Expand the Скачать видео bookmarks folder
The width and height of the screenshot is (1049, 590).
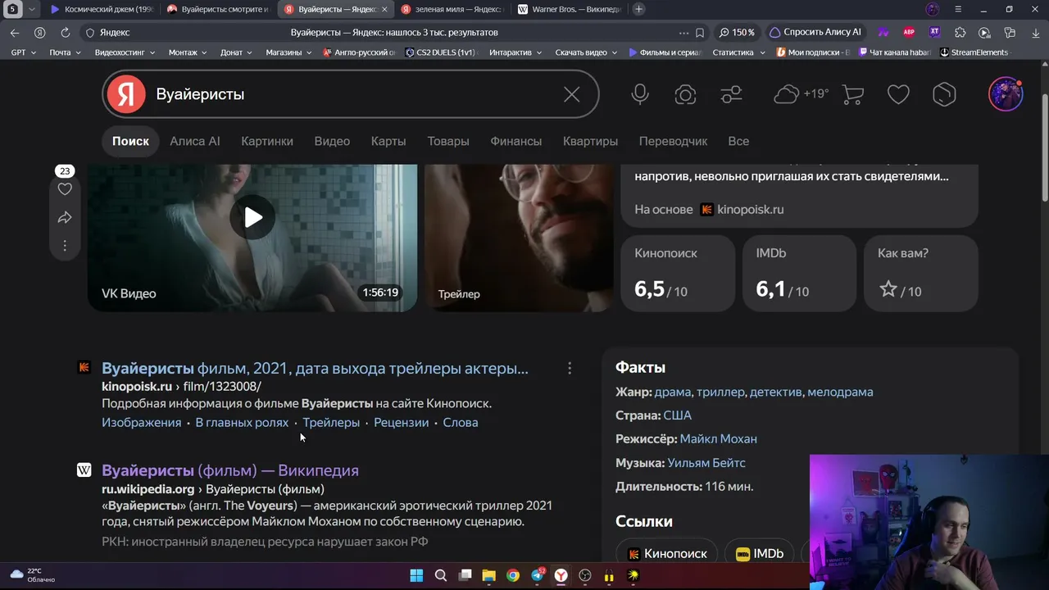click(x=586, y=52)
